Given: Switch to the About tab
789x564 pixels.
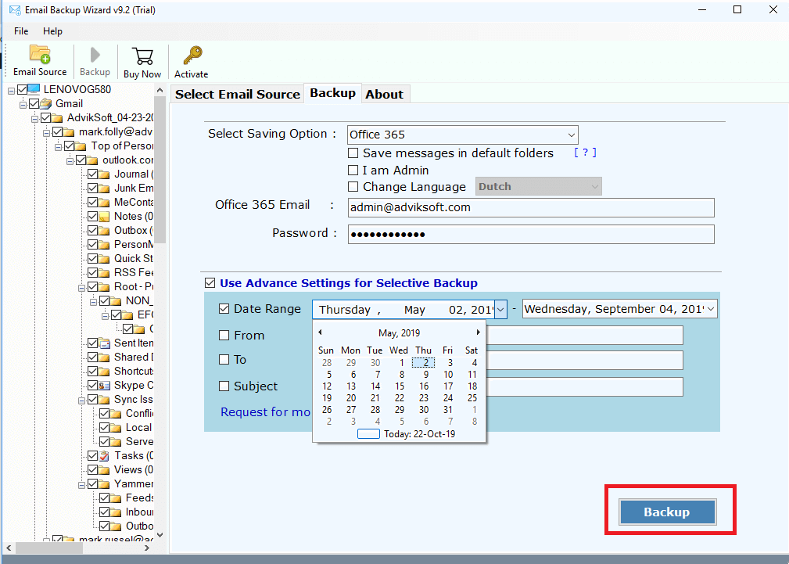Looking at the screenshot, I should (385, 94).
